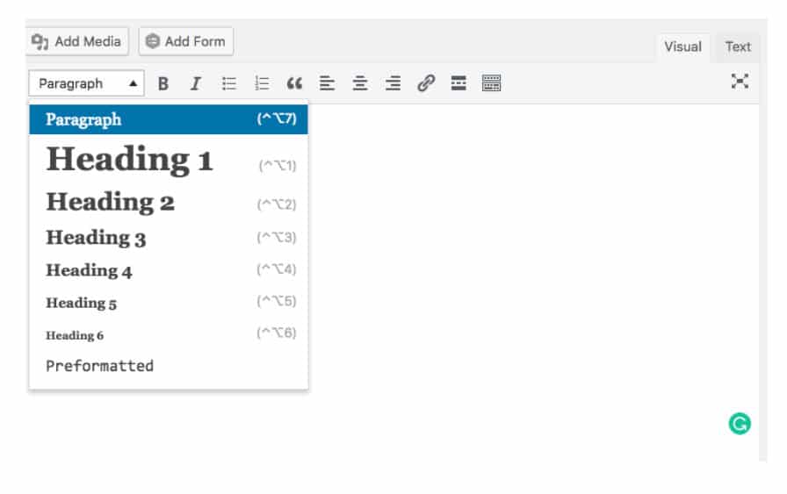
Task: Insert Read More tag
Action: coord(458,83)
